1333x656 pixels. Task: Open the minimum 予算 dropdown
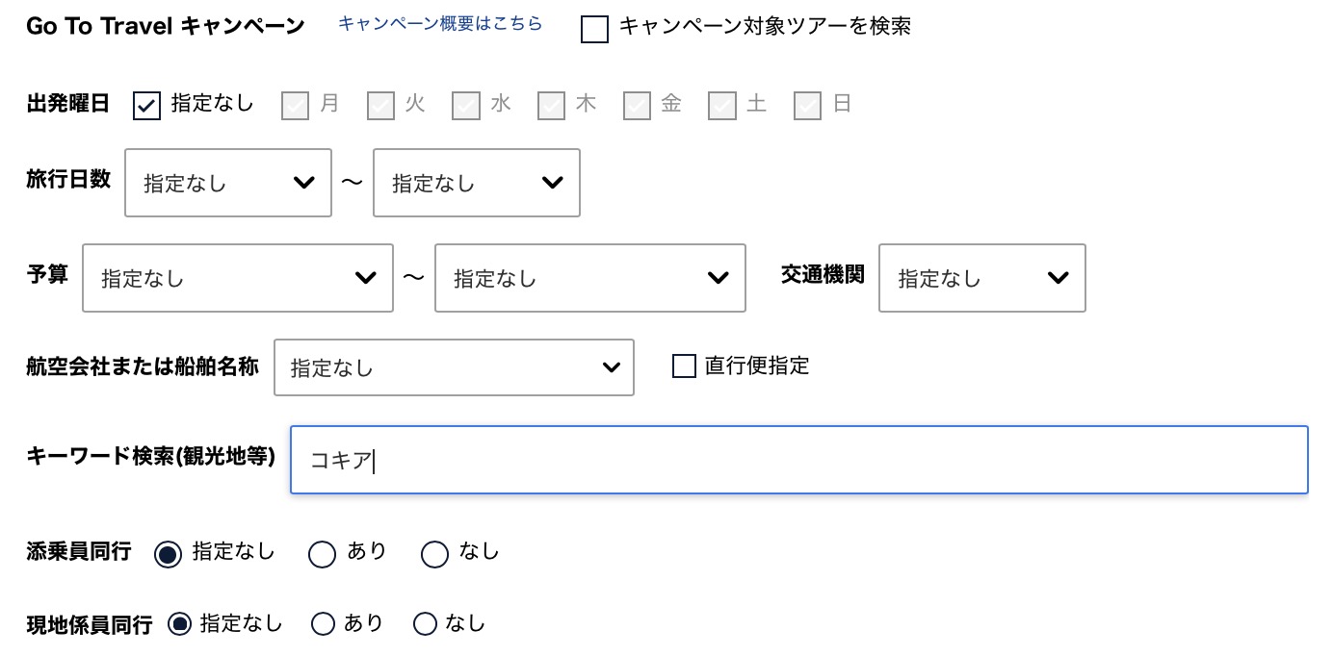click(x=238, y=278)
